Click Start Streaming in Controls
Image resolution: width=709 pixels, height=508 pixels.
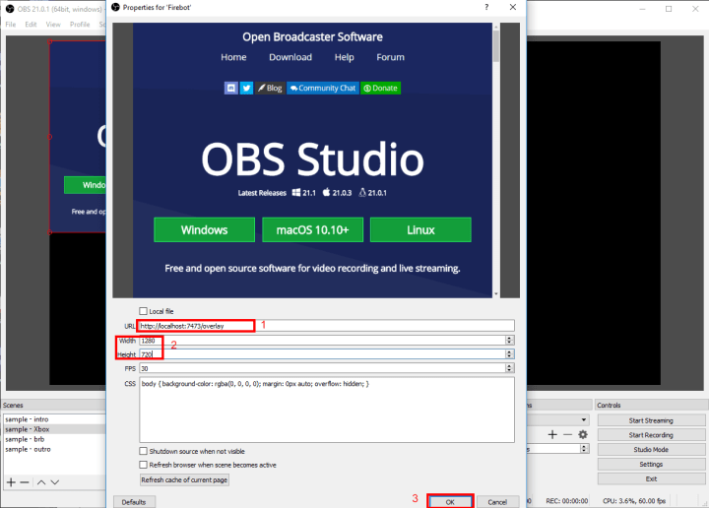pos(651,420)
